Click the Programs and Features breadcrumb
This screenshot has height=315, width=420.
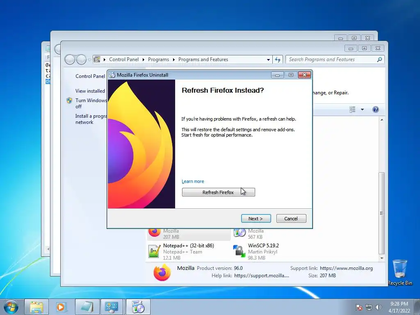(203, 59)
